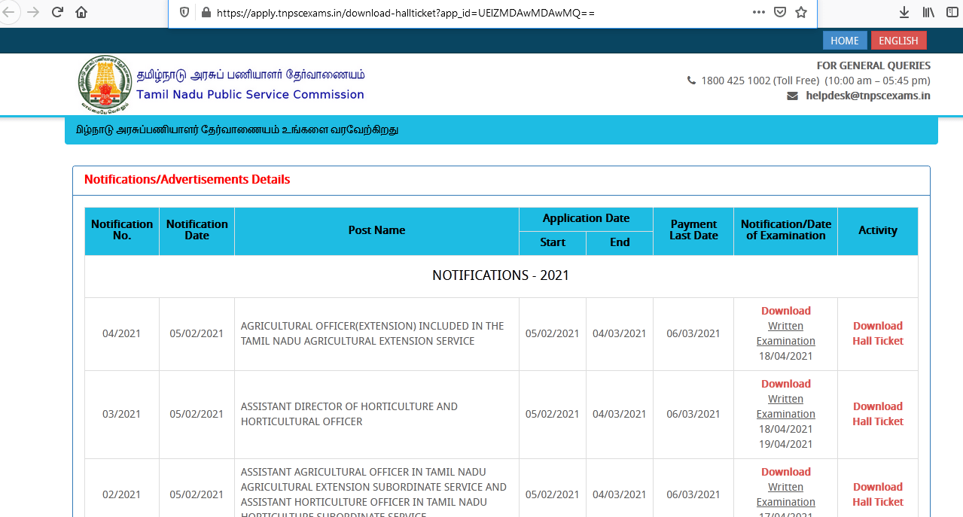Image resolution: width=963 pixels, height=517 pixels.
Task: Go to HOME from the top menu
Action: tap(844, 41)
